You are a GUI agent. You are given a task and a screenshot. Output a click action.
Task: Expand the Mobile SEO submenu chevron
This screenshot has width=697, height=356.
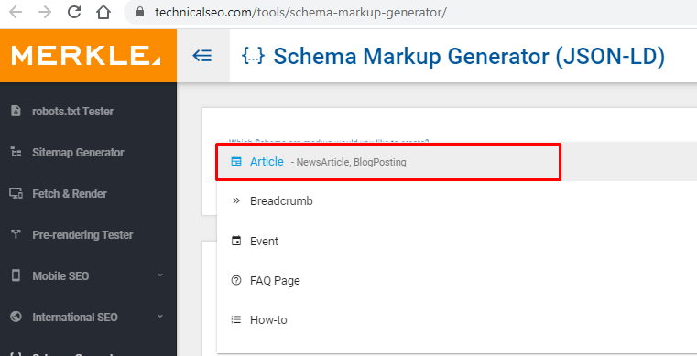pos(160,275)
